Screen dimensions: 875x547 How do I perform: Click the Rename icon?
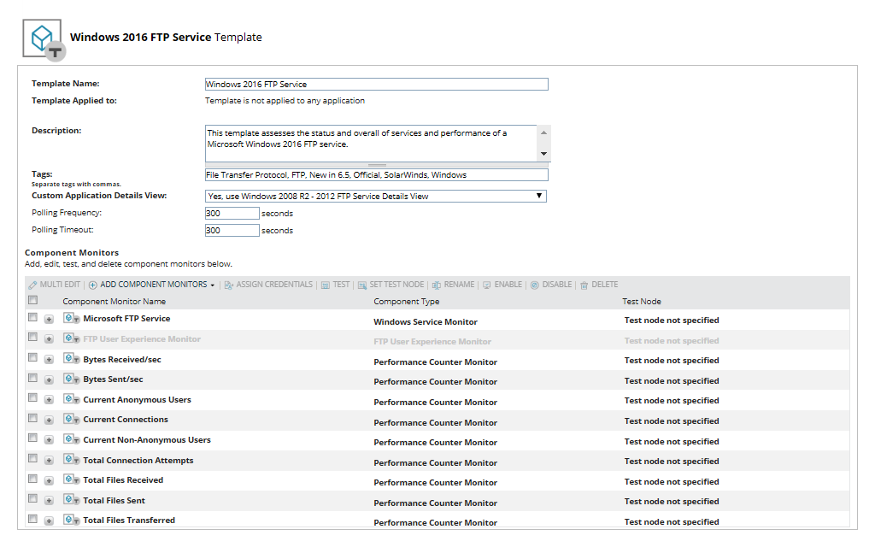(x=437, y=285)
